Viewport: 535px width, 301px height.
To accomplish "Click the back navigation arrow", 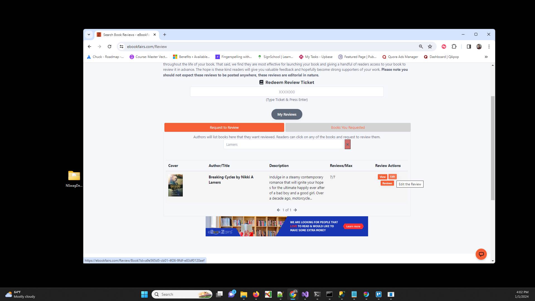I will (x=89, y=47).
